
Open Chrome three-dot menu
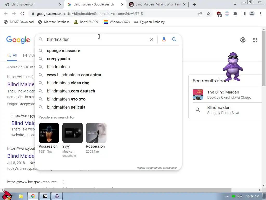tap(260, 14)
